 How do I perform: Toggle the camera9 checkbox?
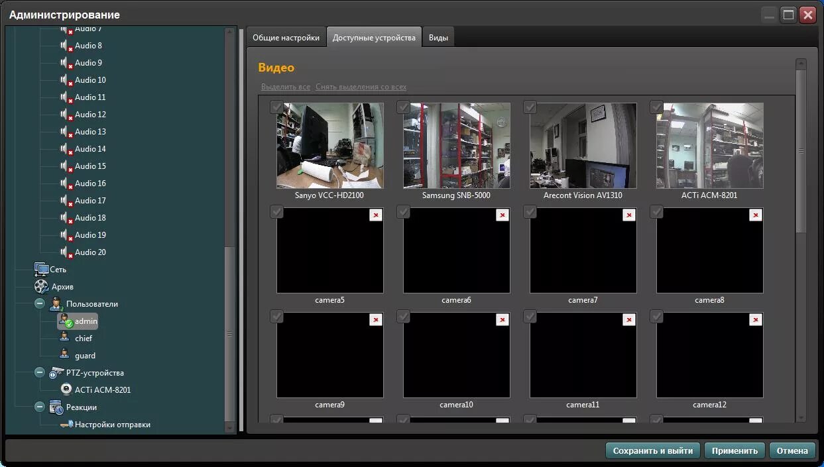tap(276, 316)
